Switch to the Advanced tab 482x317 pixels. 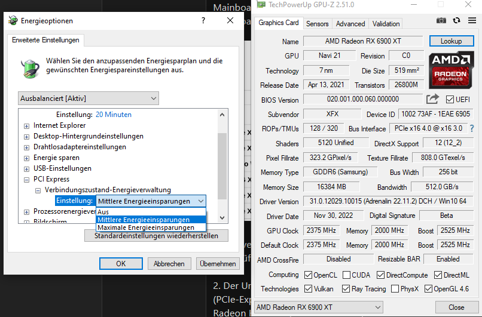tap(350, 24)
